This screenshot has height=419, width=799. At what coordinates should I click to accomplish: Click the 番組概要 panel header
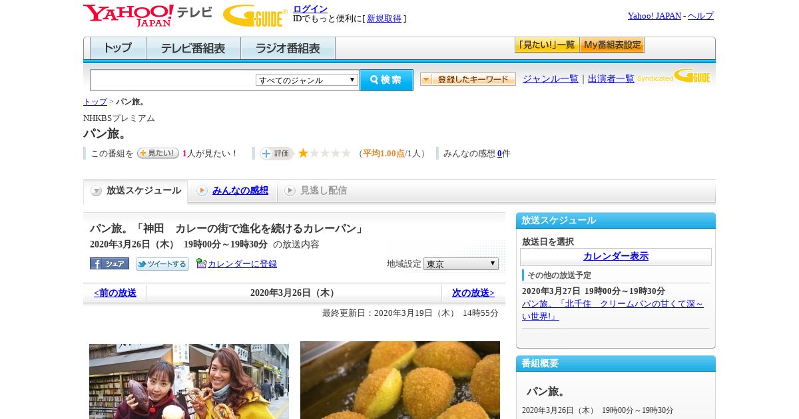pyautogui.click(x=616, y=363)
